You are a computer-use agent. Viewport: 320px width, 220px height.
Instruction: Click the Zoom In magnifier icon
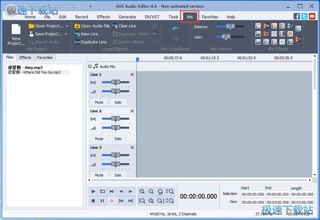coord(142,192)
